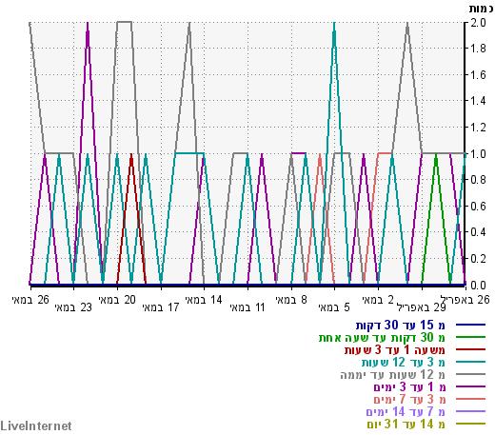
Task: Click the x-axis date '2 במאי'
Action: [x=378, y=300]
